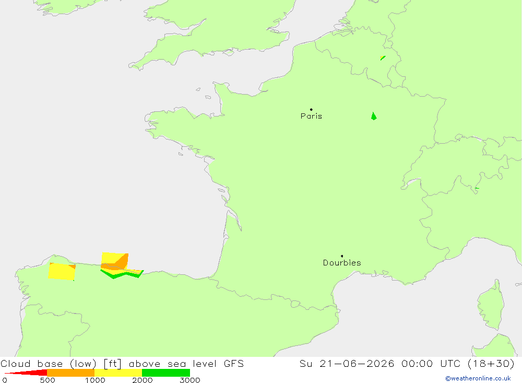
Task: Click the 'GFS' model label
Action: tap(234, 363)
